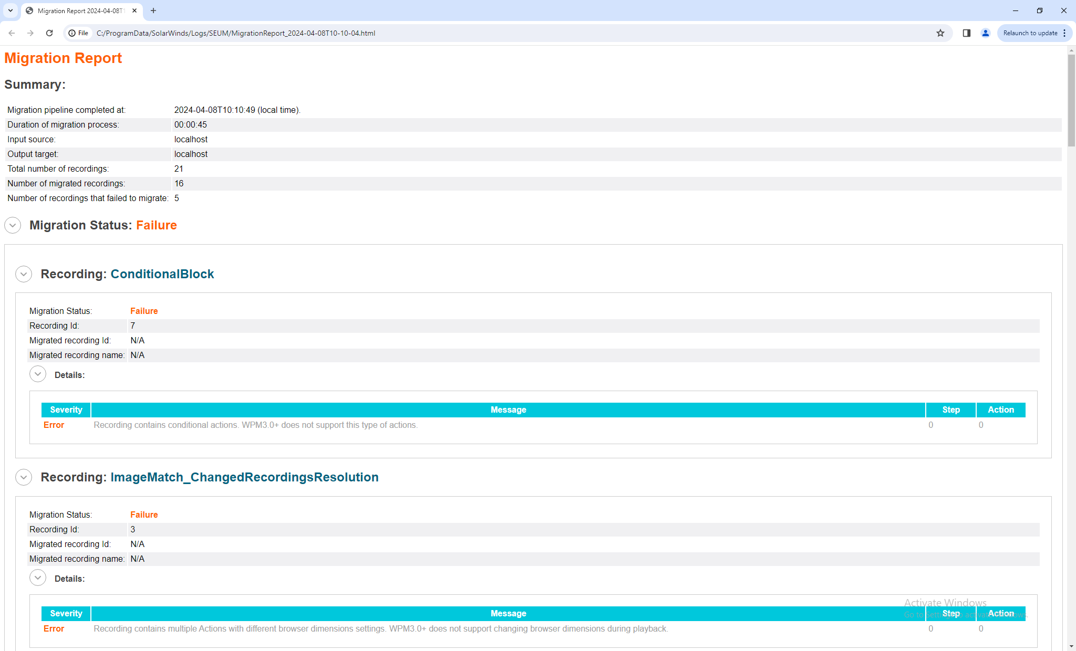Open Chrome's three-dot customization menu
Viewport: 1076px width, 651px height.
pos(1065,33)
